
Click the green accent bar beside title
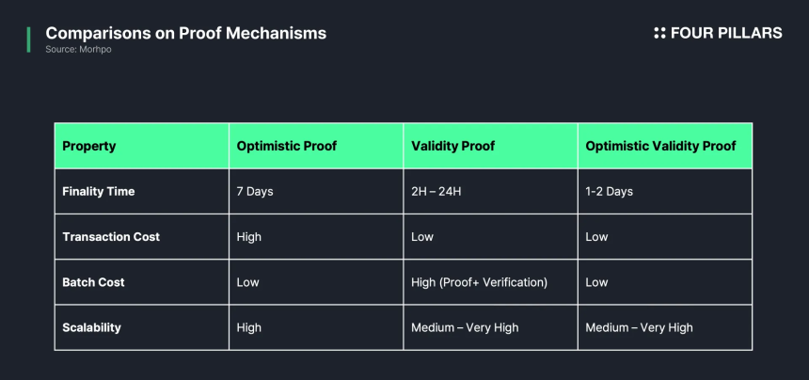click(x=29, y=40)
